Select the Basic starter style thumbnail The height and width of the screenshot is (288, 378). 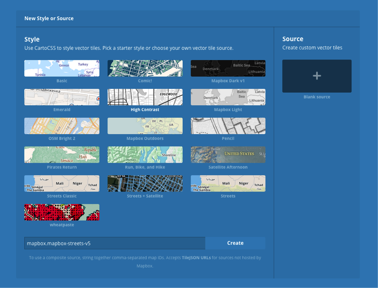coord(62,68)
